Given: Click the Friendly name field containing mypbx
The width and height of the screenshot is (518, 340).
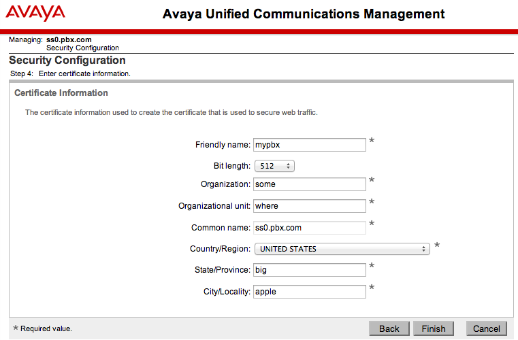Looking at the screenshot, I should pyautogui.click(x=310, y=145).
